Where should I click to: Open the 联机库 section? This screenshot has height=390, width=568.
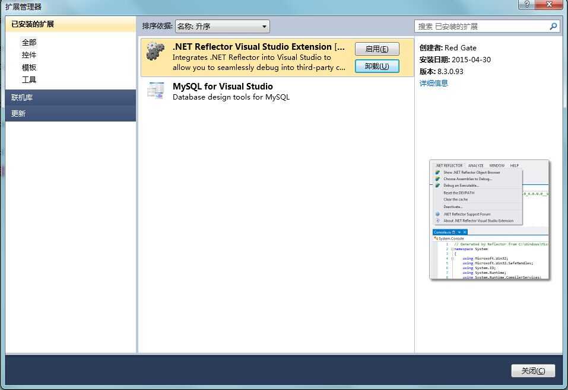point(71,97)
